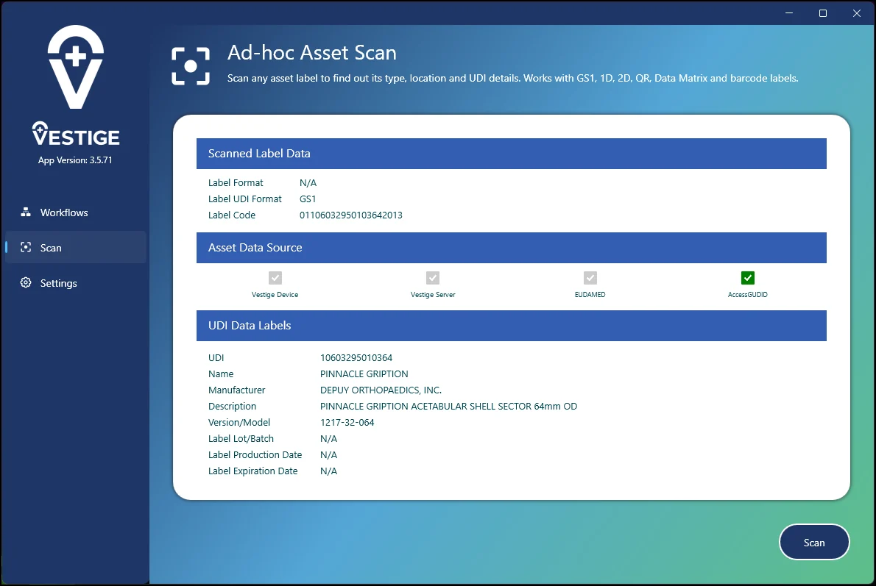Click the VESTIGE wordmark text
876x586 pixels.
click(x=76, y=134)
